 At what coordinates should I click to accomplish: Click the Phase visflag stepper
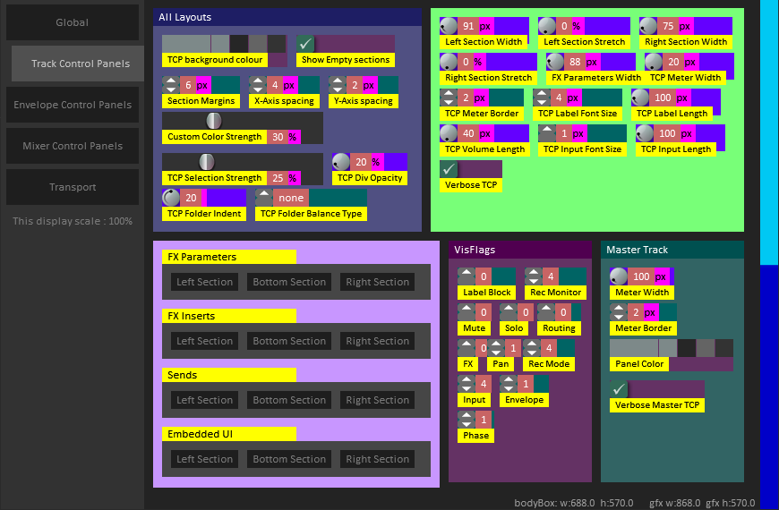tap(467, 419)
